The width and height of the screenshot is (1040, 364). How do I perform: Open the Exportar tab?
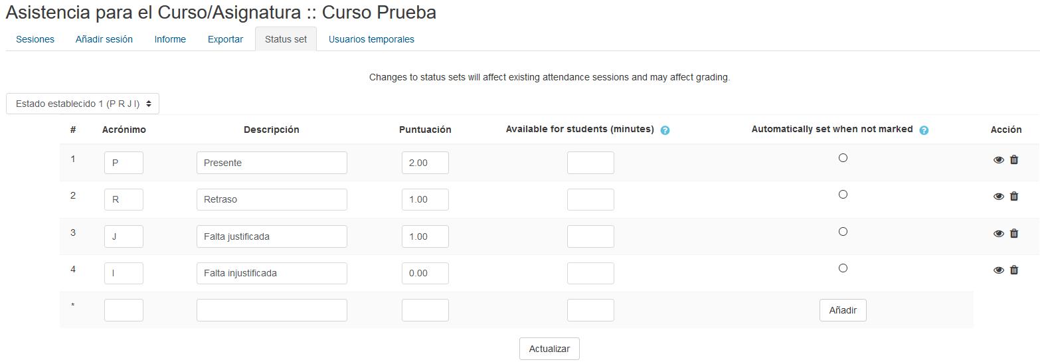[225, 39]
